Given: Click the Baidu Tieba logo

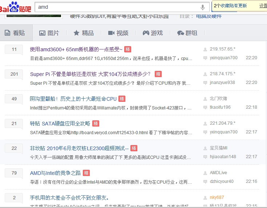Looking at the screenshot, I should point(15,7).
